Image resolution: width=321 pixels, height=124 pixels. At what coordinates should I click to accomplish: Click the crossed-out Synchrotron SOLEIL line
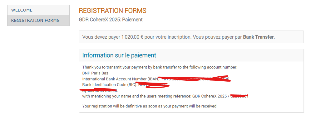click(100, 90)
